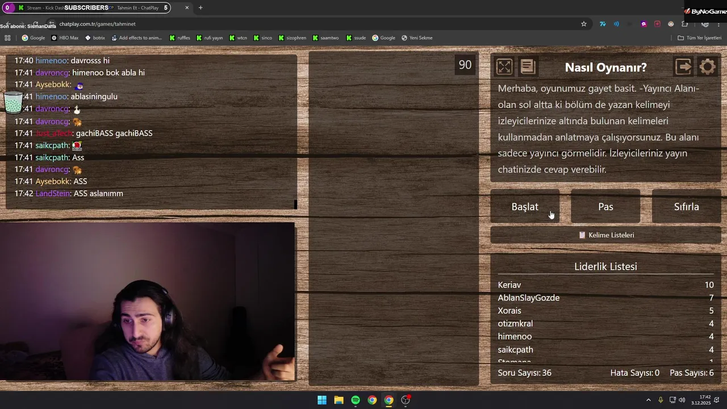Open the network icon in system tray
The image size is (727, 409).
click(x=672, y=400)
